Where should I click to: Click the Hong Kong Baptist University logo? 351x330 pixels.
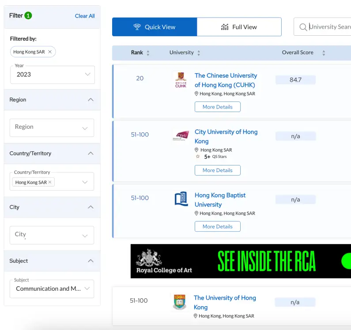pyautogui.click(x=181, y=199)
